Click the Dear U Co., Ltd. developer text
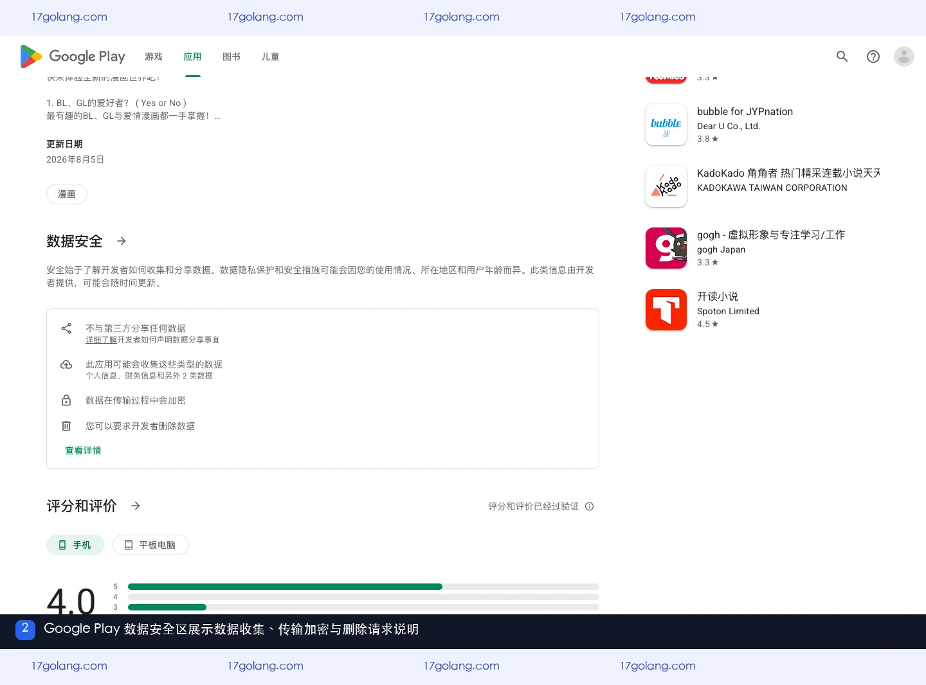This screenshot has width=926, height=685. (729, 126)
